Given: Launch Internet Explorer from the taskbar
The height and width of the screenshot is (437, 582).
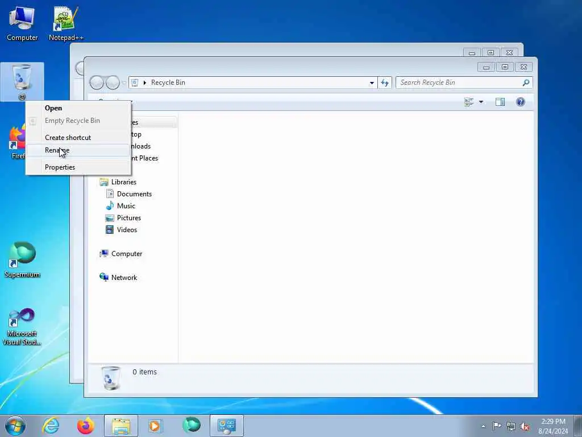Looking at the screenshot, I should point(51,426).
